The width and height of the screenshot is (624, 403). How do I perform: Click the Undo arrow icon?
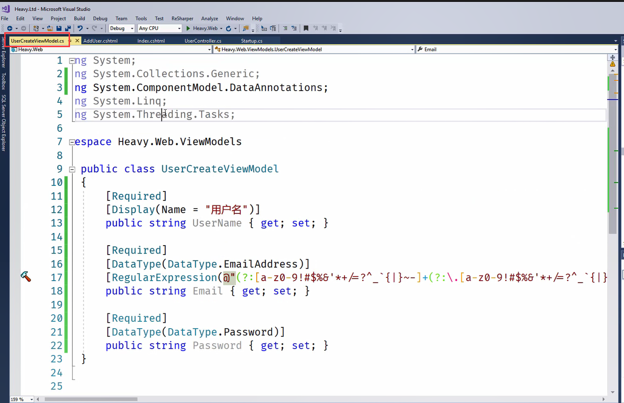pos(80,28)
